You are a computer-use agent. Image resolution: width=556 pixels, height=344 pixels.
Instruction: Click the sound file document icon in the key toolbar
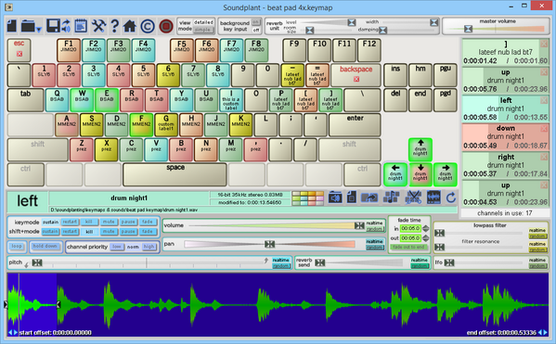point(352,197)
